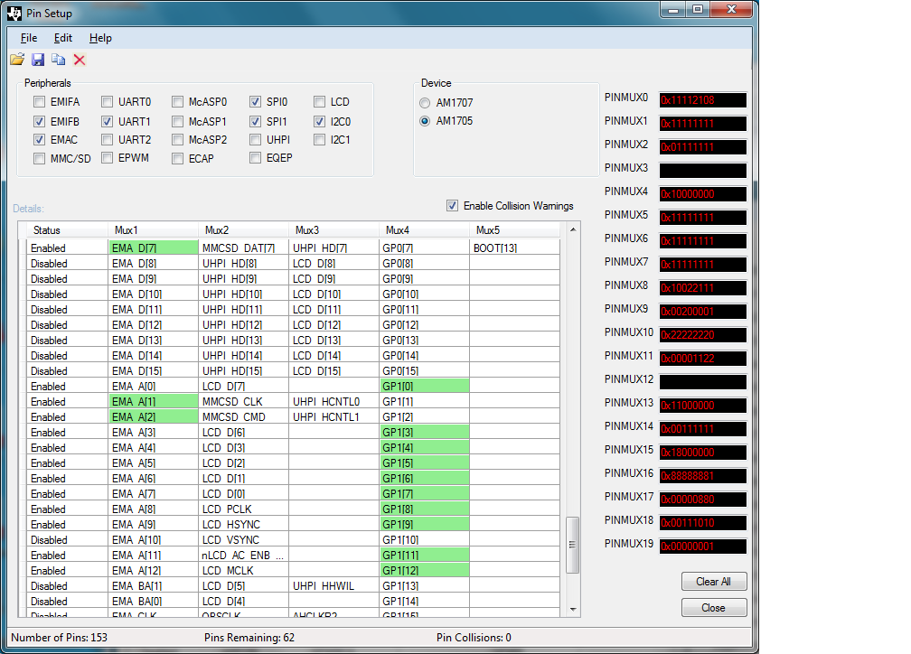Click the Mux1 column header
This screenshot has height=654, width=911.
click(153, 230)
